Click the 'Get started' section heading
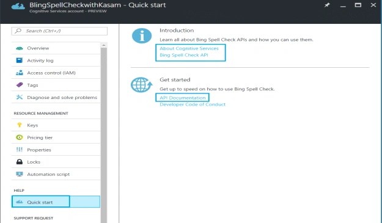Viewport: 382px width, 223px height. tap(175, 79)
